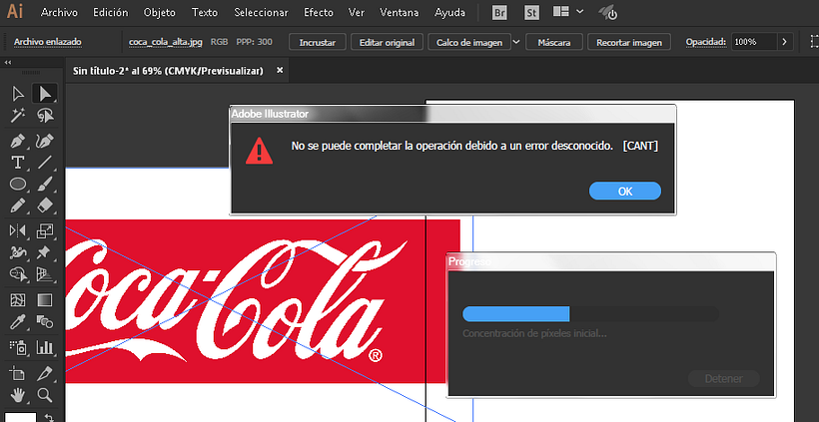The image size is (819, 422).
Task: Select the Shape Builder tool
Action: (18, 274)
